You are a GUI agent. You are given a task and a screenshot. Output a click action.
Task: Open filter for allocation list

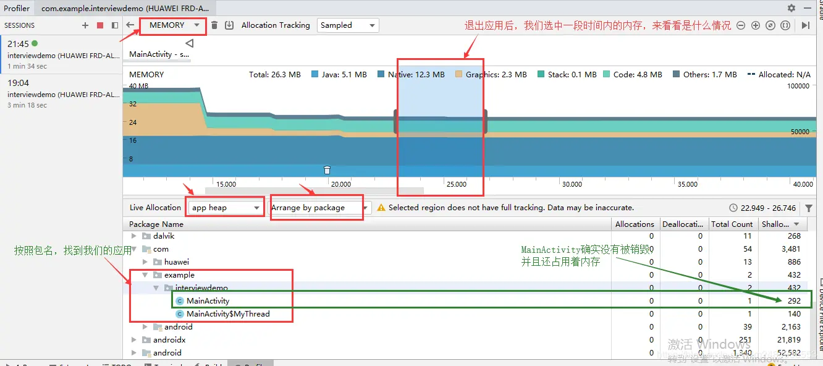tap(809, 208)
